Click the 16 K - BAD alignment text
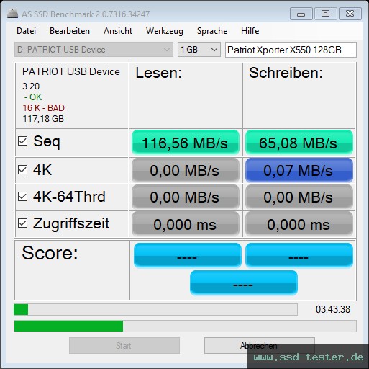Image resolution: width=369 pixels, height=369 pixels. point(44,108)
